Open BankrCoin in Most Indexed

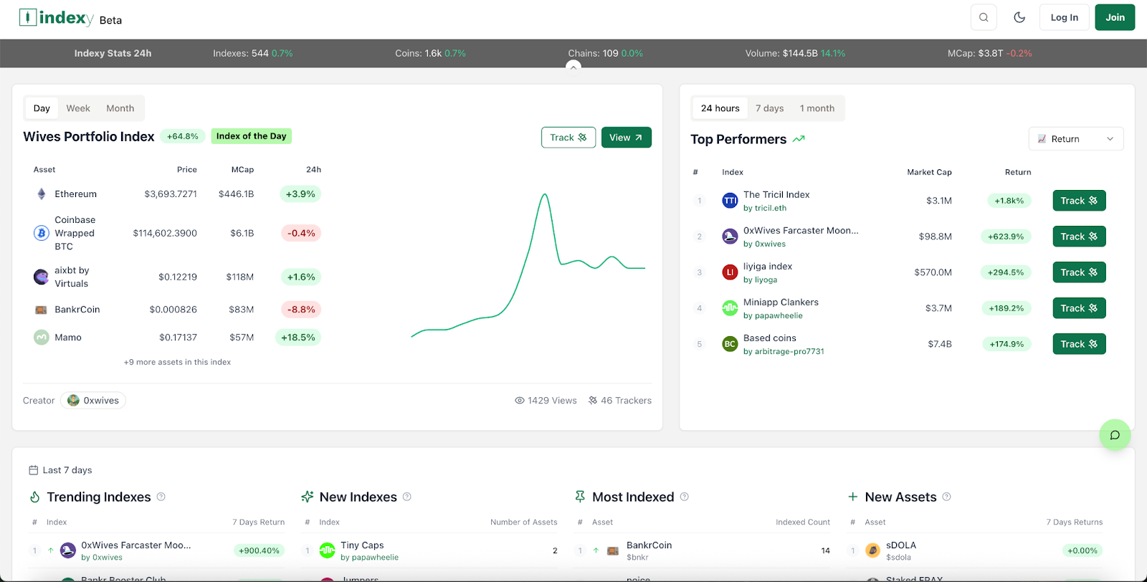[649, 545]
